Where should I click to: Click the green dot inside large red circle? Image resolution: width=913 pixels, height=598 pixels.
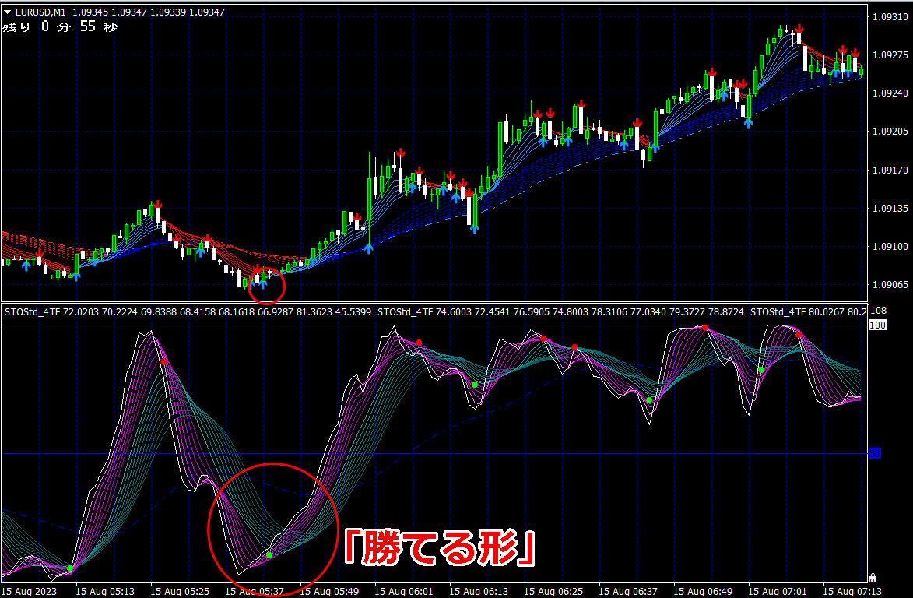click(x=269, y=555)
